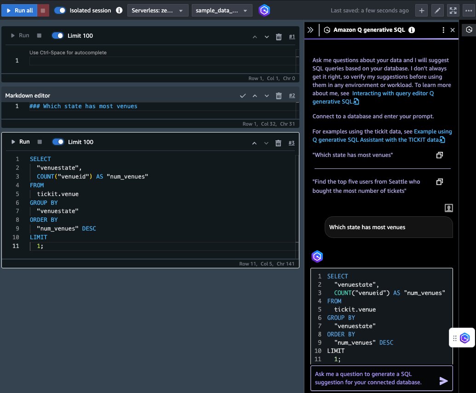
Task: Toggle Limit 100 on cell #3
Action: coord(58,142)
